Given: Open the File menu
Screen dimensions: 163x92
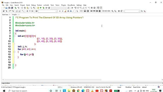Looking at the screenshot, I should tap(3, 5).
